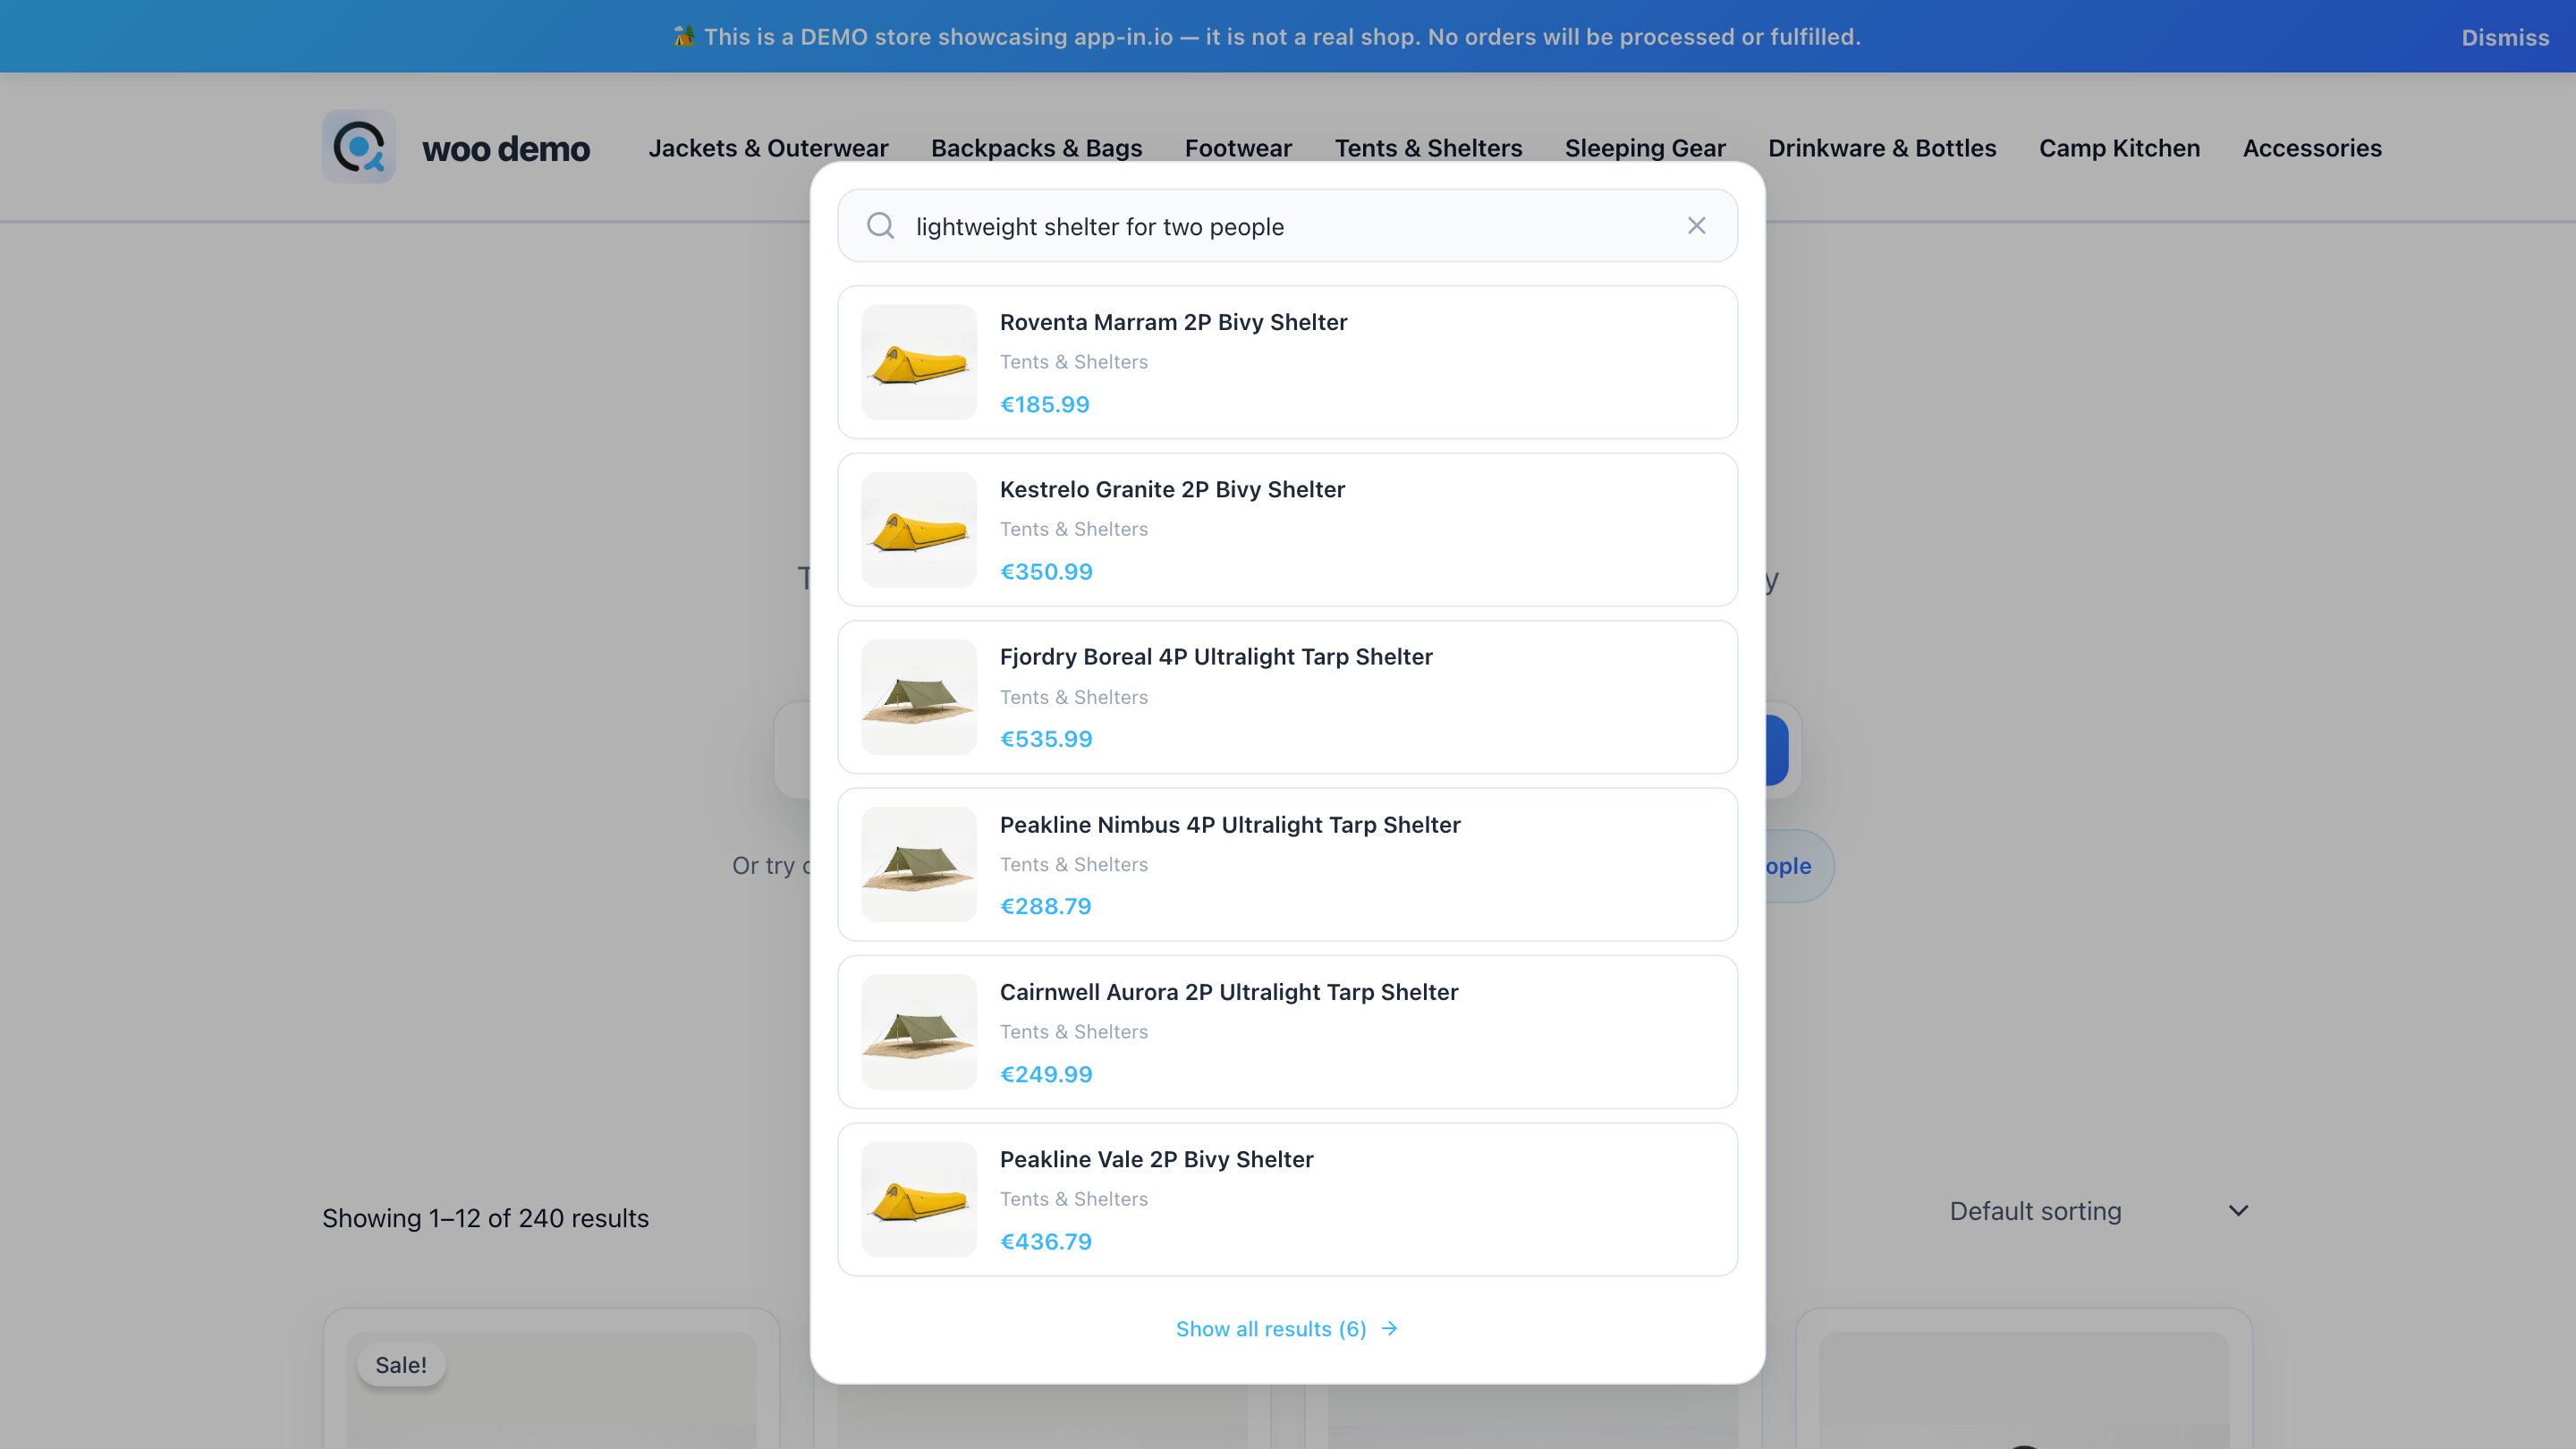Viewport: 2576px width, 1449px height.
Task: Open Peakline Vale 2P Bivy Shelter thumbnail
Action: [919, 1199]
